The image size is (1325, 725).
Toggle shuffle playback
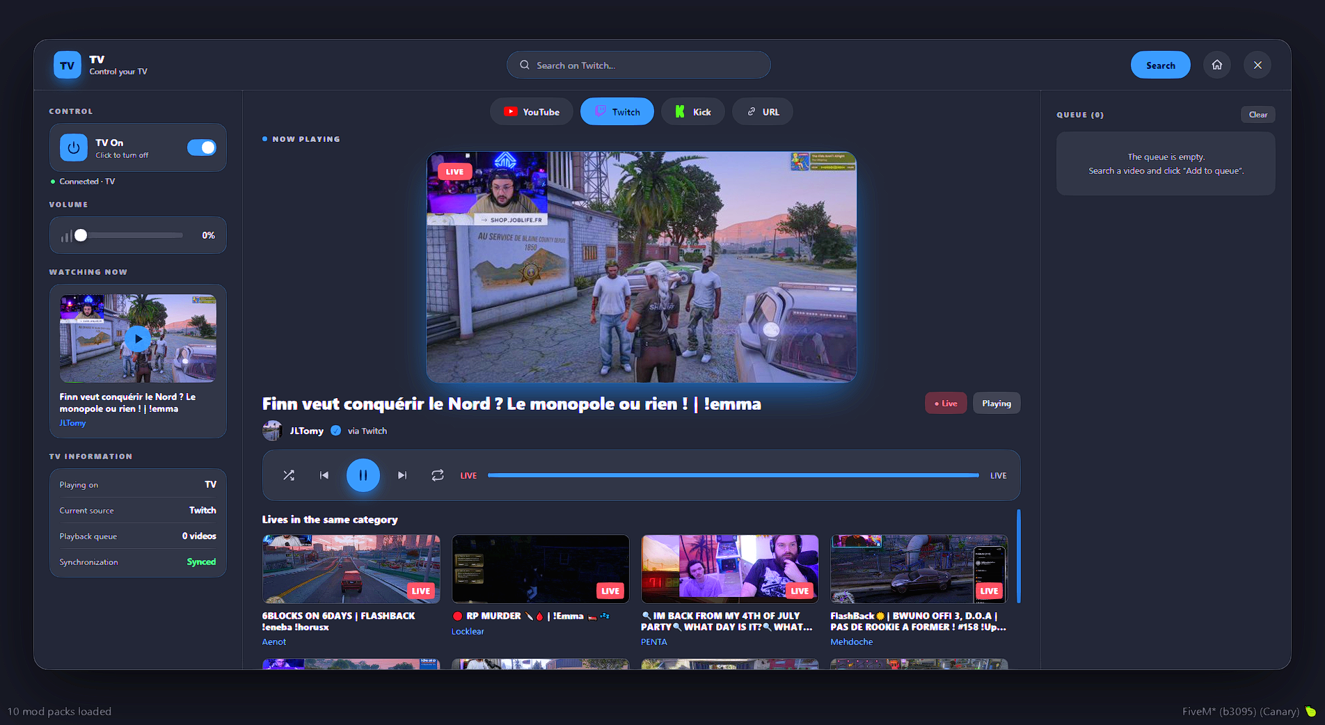pyautogui.click(x=289, y=475)
